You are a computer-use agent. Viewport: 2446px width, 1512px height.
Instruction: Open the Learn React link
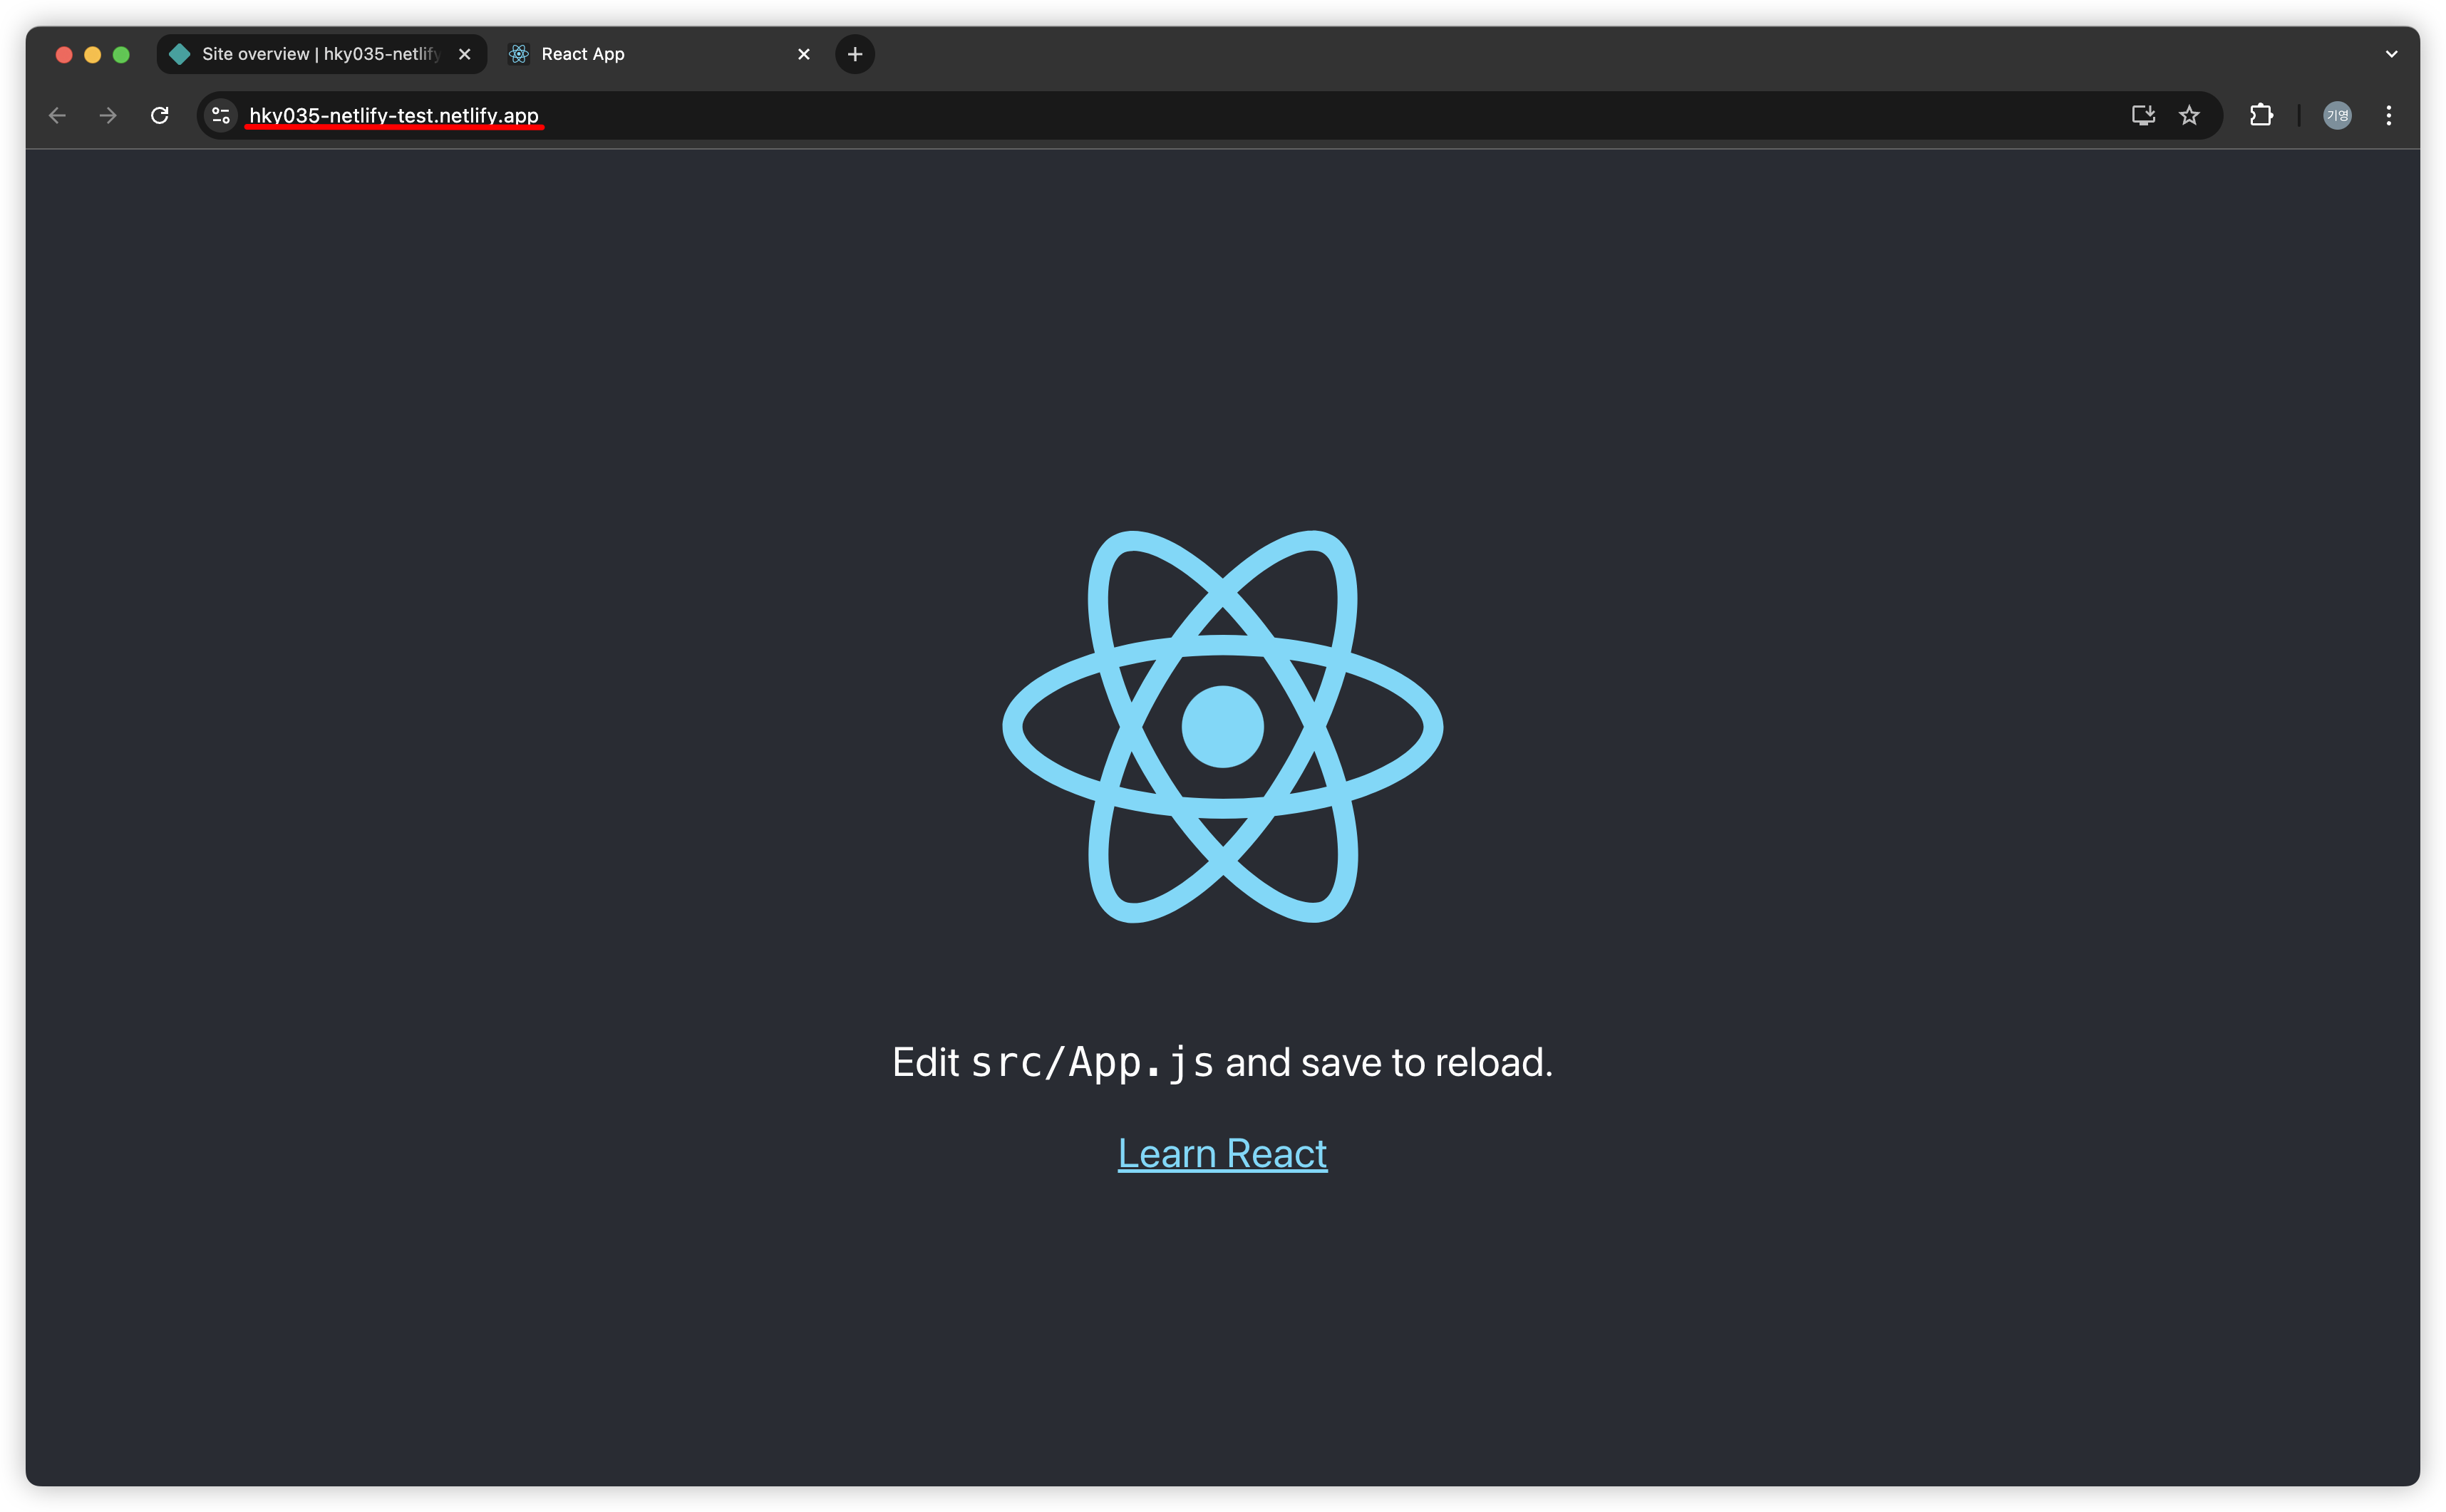tap(1222, 1154)
